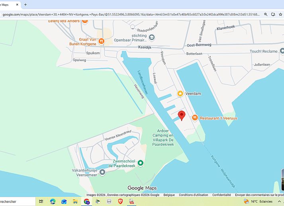Open Microsoft Edge from the taskbar
The height and width of the screenshot is (206, 284).
point(53,202)
